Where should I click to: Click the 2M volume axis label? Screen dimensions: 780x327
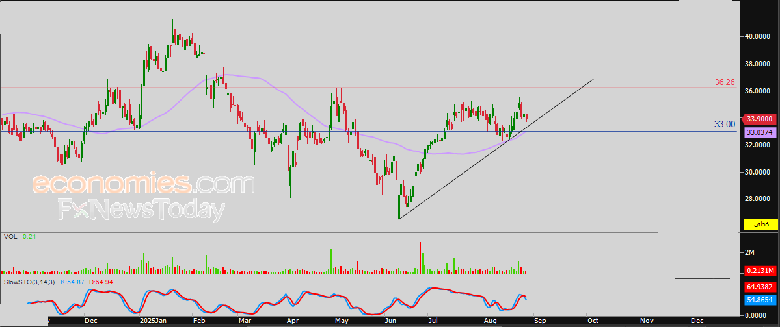point(749,253)
